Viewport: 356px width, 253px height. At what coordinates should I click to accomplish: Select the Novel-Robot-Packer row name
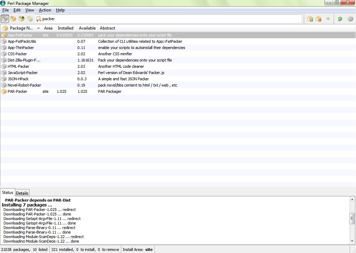[x=24, y=85]
